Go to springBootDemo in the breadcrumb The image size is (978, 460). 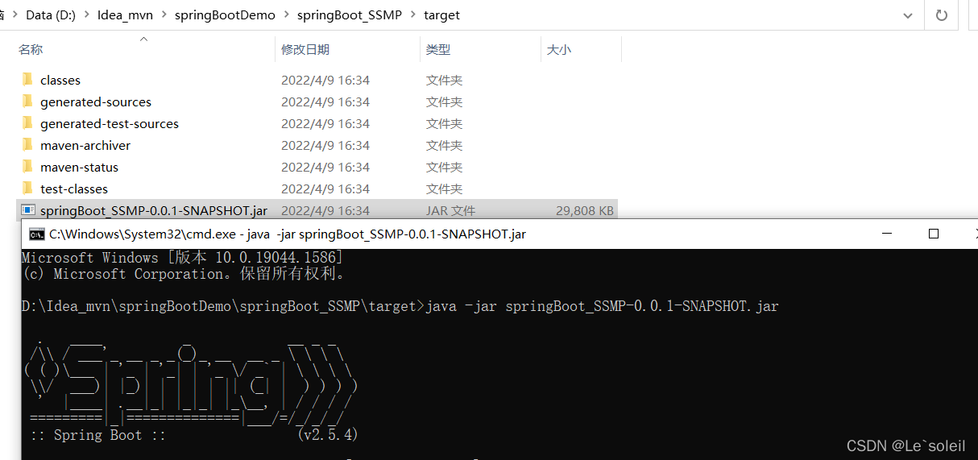point(224,15)
